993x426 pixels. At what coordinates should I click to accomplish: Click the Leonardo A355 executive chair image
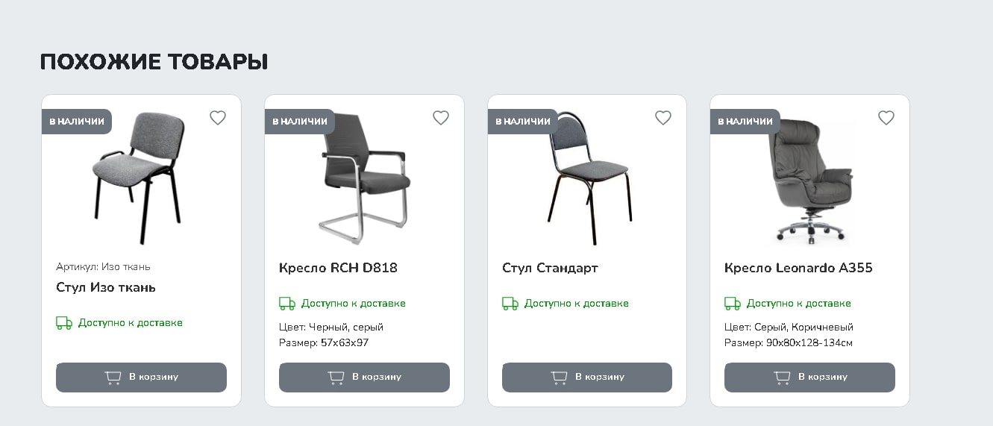coord(812,178)
